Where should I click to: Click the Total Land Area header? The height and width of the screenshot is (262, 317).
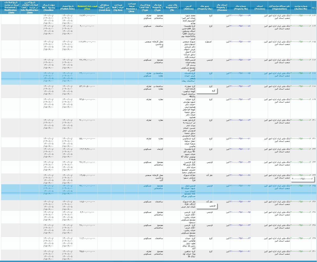[x=104, y=7]
